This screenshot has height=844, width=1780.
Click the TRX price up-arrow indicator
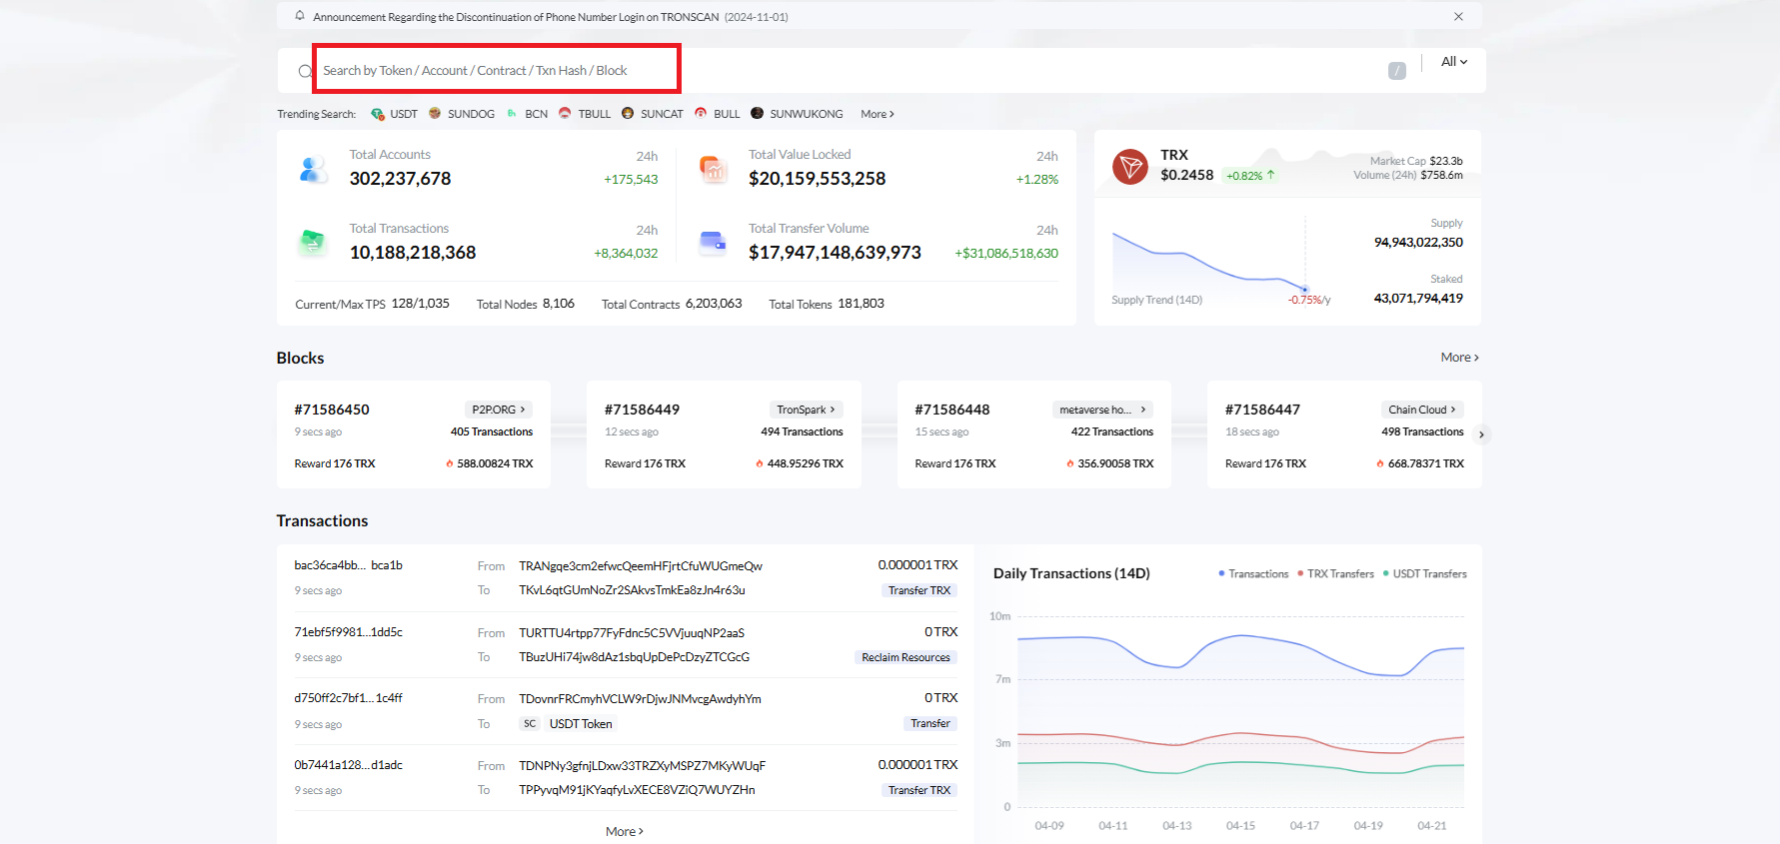point(1271,175)
